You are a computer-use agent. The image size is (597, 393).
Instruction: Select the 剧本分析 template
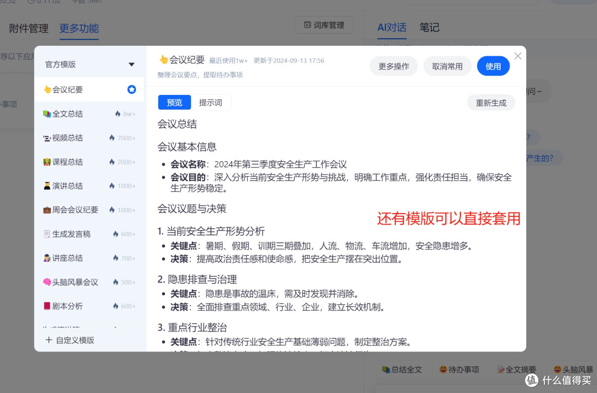tap(90, 306)
